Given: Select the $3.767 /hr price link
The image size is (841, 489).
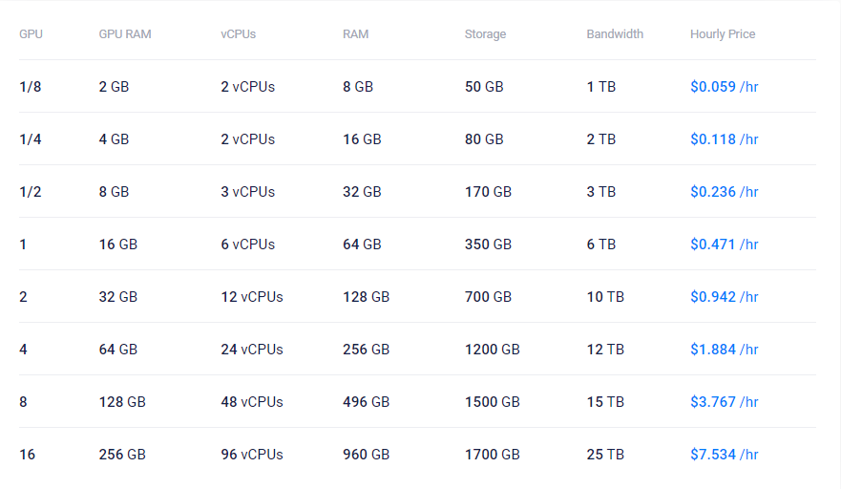Looking at the screenshot, I should click(724, 402).
